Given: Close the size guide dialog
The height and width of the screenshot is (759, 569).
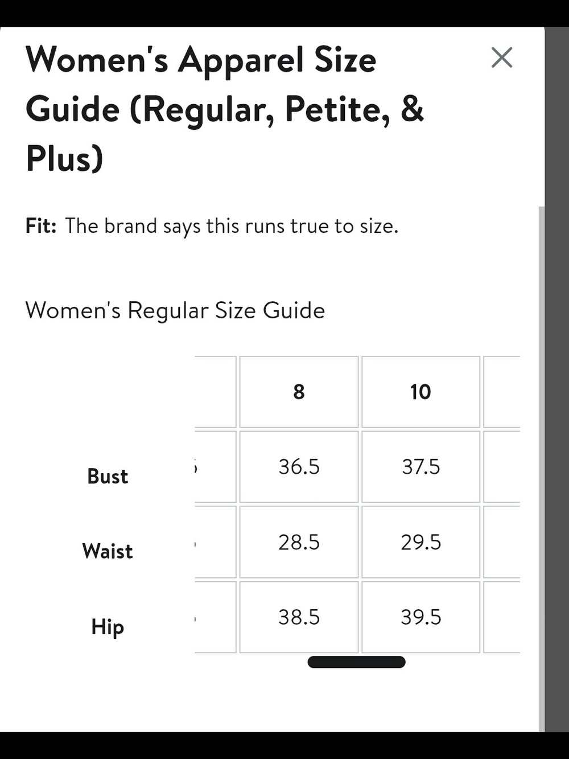Looking at the screenshot, I should [x=501, y=58].
